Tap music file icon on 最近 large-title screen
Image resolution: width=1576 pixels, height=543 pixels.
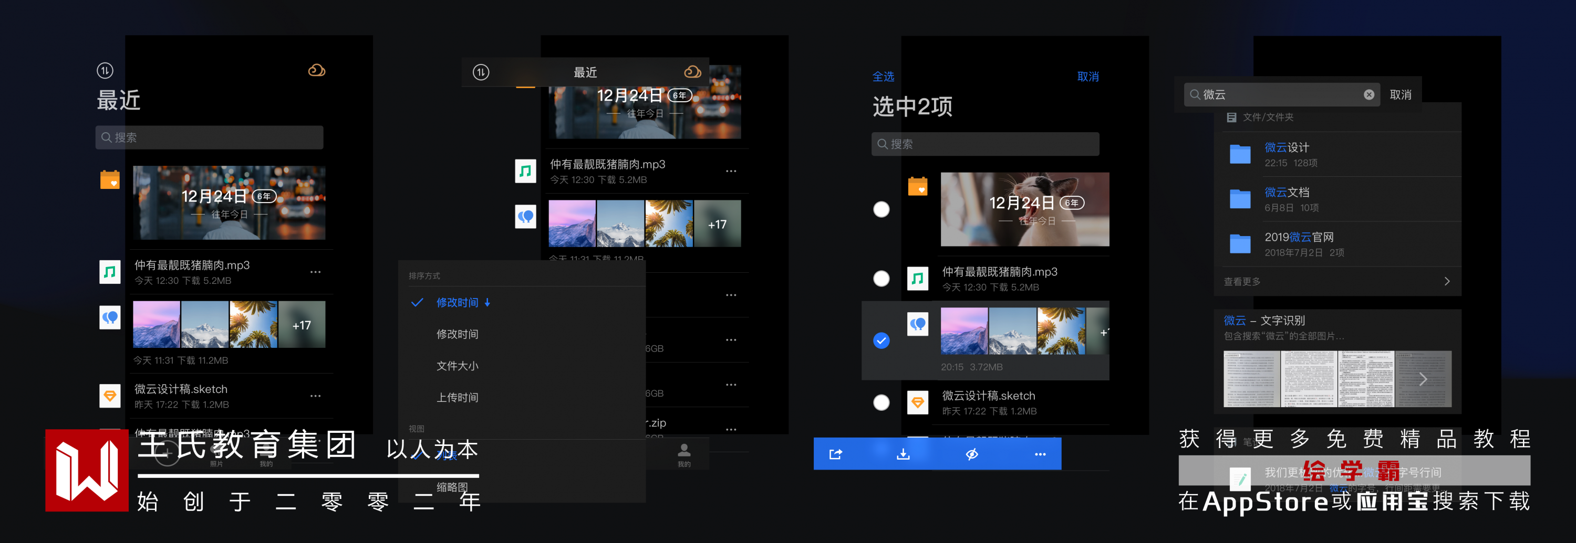pos(110,271)
